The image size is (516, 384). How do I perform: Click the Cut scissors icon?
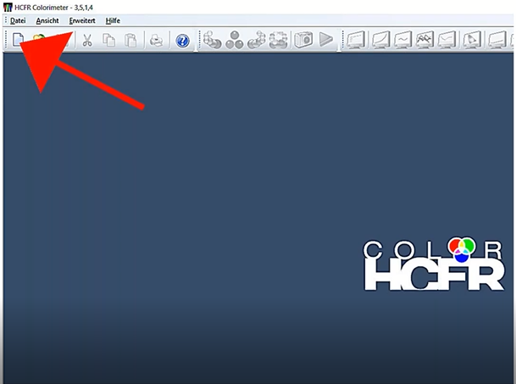click(87, 40)
